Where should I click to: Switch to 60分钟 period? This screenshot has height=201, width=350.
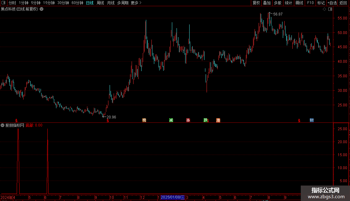tap(77, 3)
